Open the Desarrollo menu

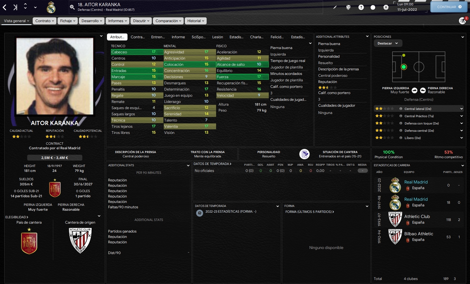[92, 21]
